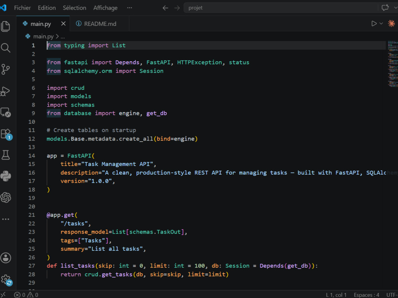Click 'get_db' on the database import line
Image resolution: width=398 pixels, height=298 pixels.
point(156,113)
